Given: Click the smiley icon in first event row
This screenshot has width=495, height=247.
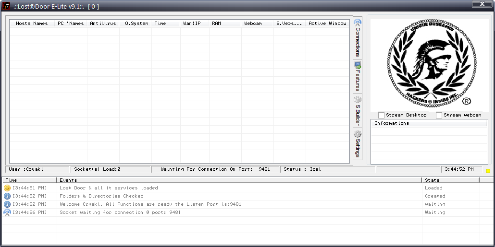Looking at the screenshot, I should pyautogui.click(x=7, y=188).
